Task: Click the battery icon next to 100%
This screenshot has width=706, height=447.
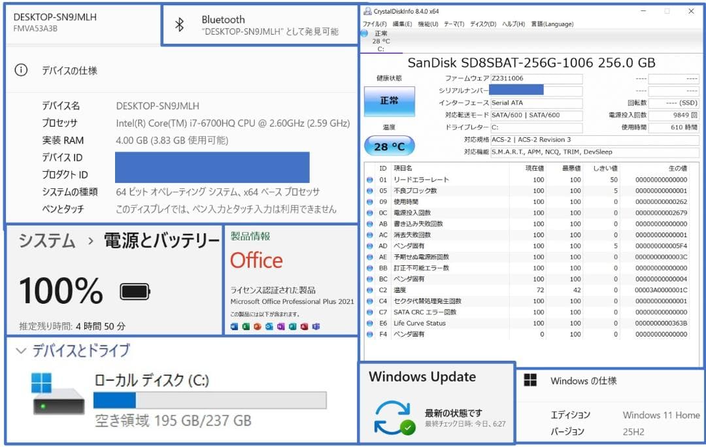Action: coord(134,291)
